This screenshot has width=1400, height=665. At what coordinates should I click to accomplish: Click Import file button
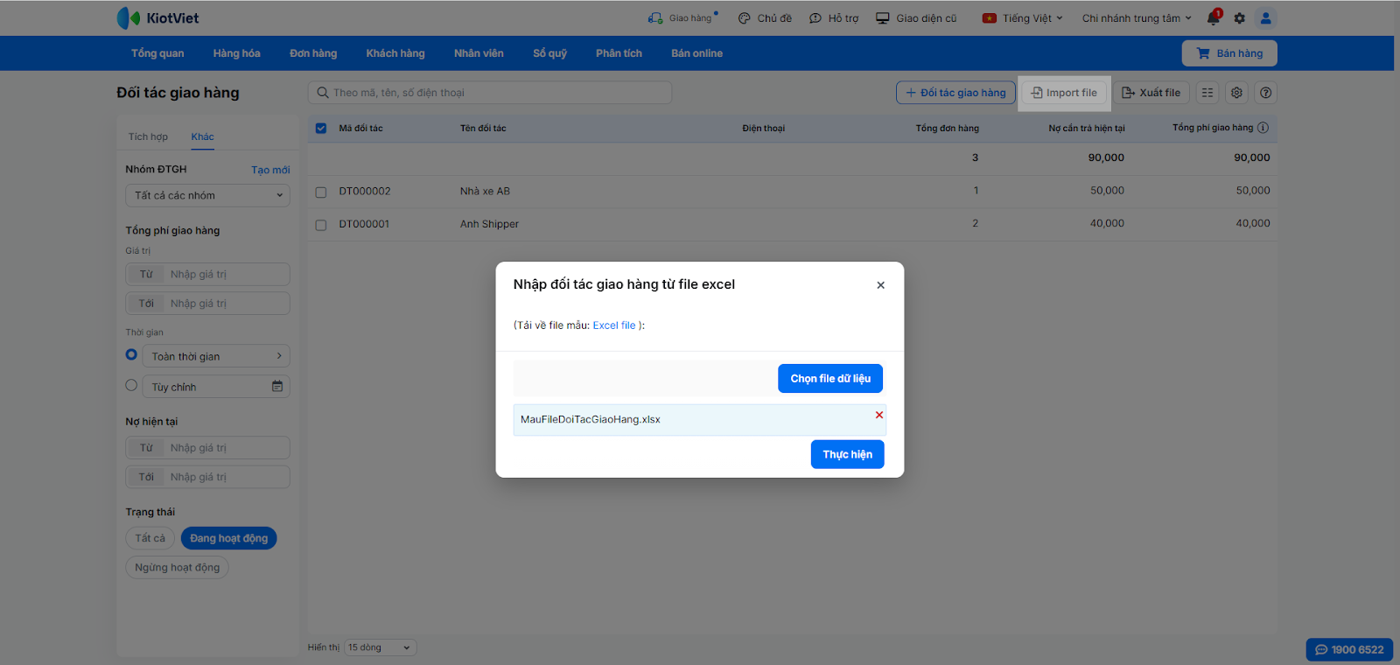(x=1064, y=93)
